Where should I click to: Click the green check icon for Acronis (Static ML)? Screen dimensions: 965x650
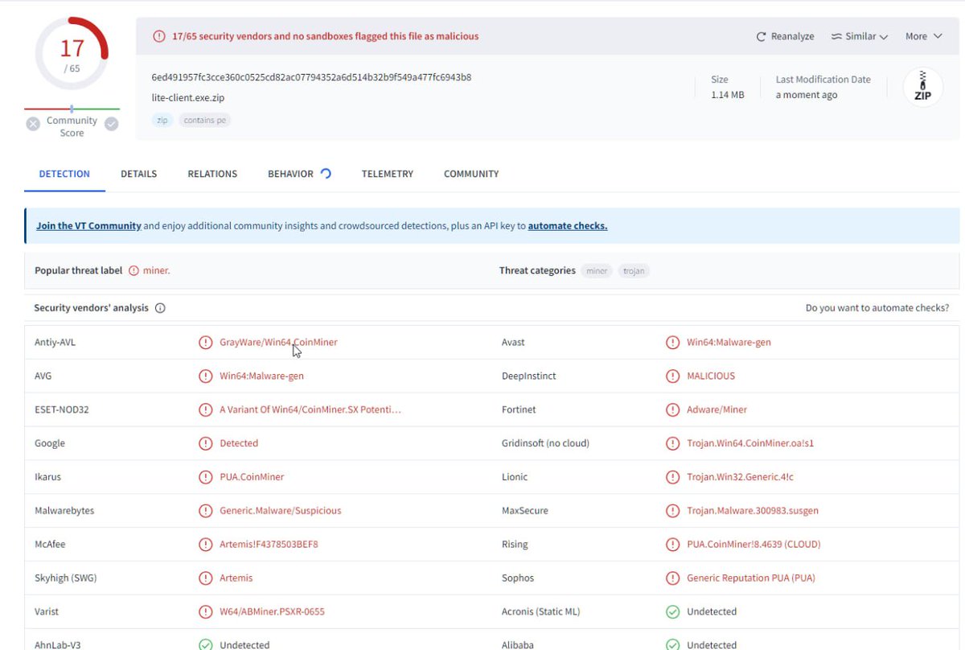pos(673,612)
